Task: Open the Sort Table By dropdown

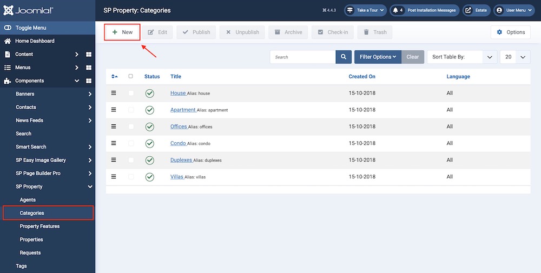Action: [461, 57]
